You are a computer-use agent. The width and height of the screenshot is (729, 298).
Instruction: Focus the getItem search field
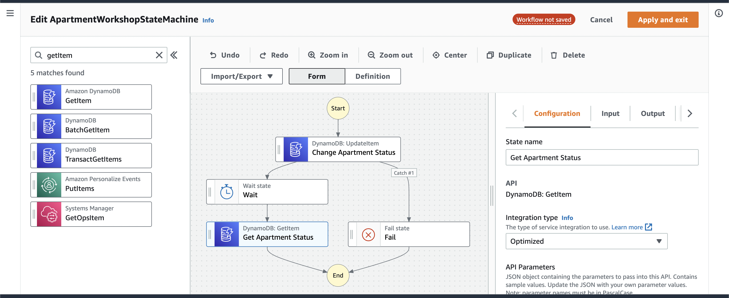point(99,55)
